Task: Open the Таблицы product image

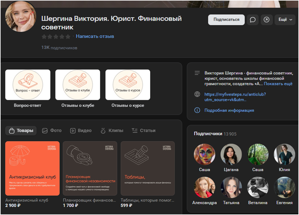Action: click(x=148, y=168)
